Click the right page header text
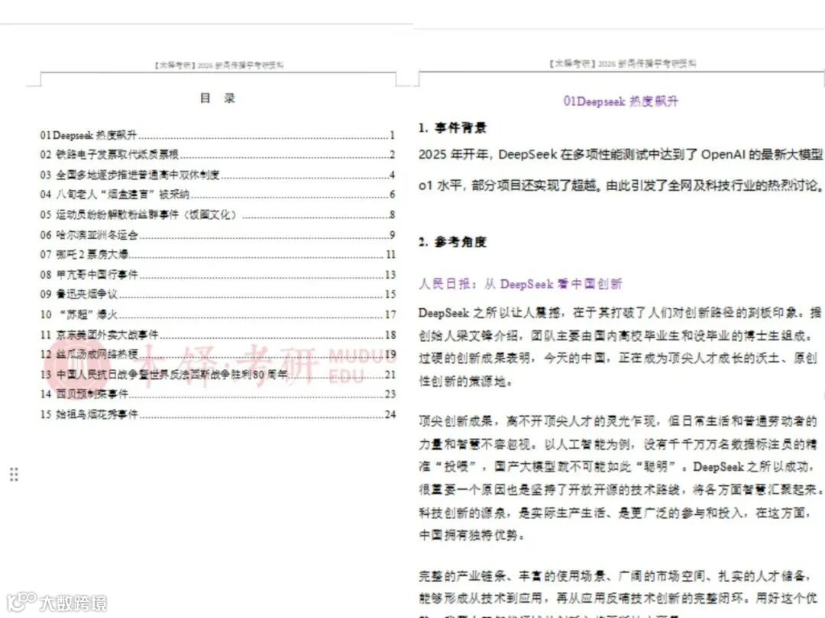 coord(623,63)
